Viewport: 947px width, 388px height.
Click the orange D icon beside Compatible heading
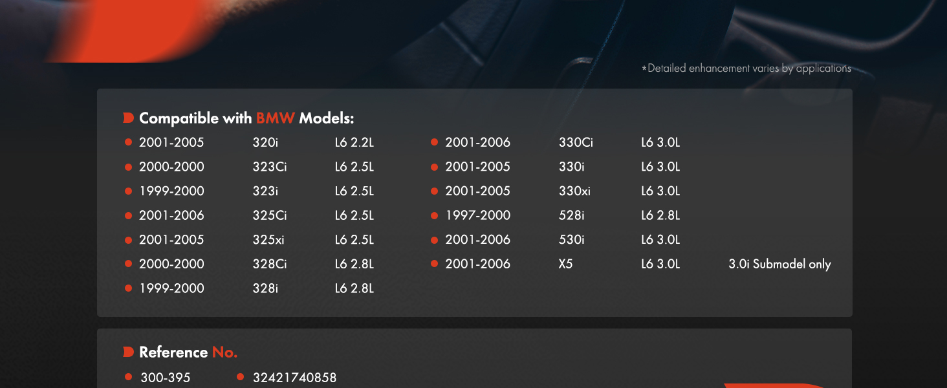(x=128, y=118)
